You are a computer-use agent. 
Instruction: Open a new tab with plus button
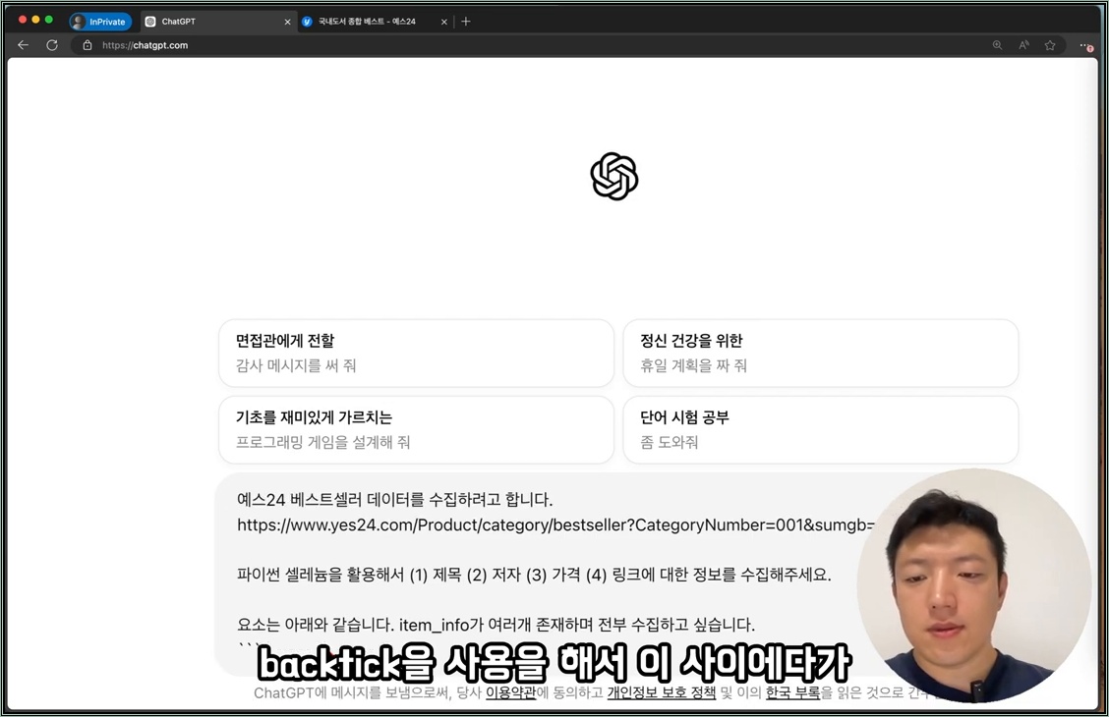pos(465,22)
